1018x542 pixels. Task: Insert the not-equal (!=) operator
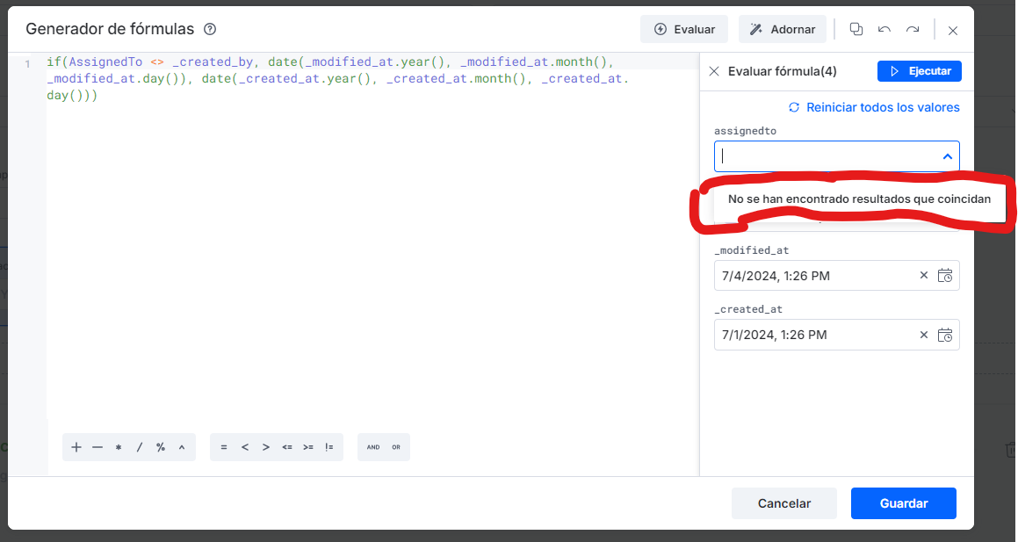point(329,446)
